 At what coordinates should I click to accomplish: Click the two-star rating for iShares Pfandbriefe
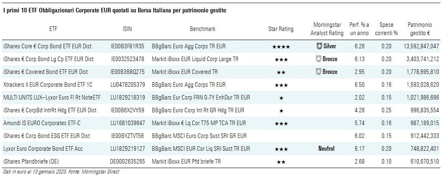point(281,161)
